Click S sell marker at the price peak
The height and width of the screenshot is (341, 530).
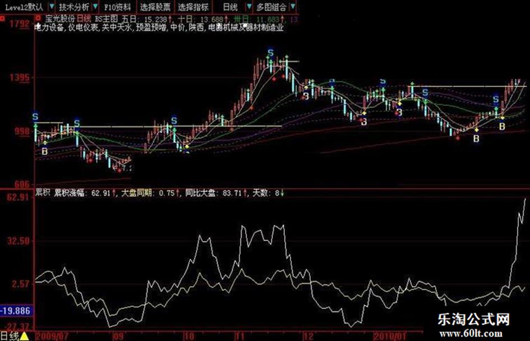[x=270, y=53]
